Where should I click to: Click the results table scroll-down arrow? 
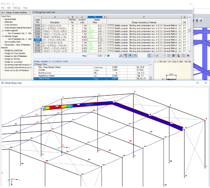(189, 51)
